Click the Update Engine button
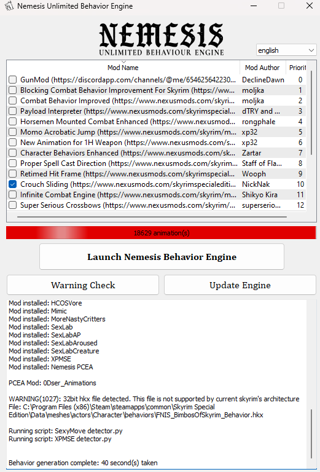Image resolution: width=320 pixels, height=472 pixels. pyautogui.click(x=240, y=285)
